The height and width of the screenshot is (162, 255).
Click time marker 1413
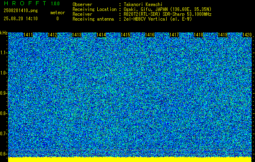coord(77,35)
